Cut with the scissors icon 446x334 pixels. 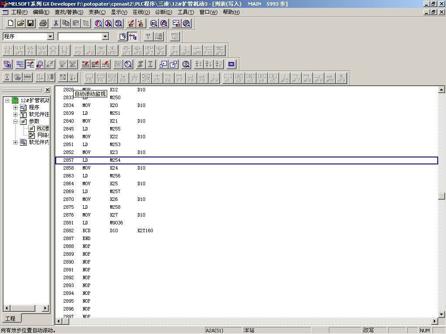tap(56, 23)
